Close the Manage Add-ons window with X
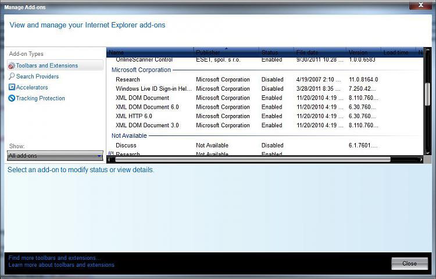Viewport: 436px width, 279px height. [x=421, y=5]
